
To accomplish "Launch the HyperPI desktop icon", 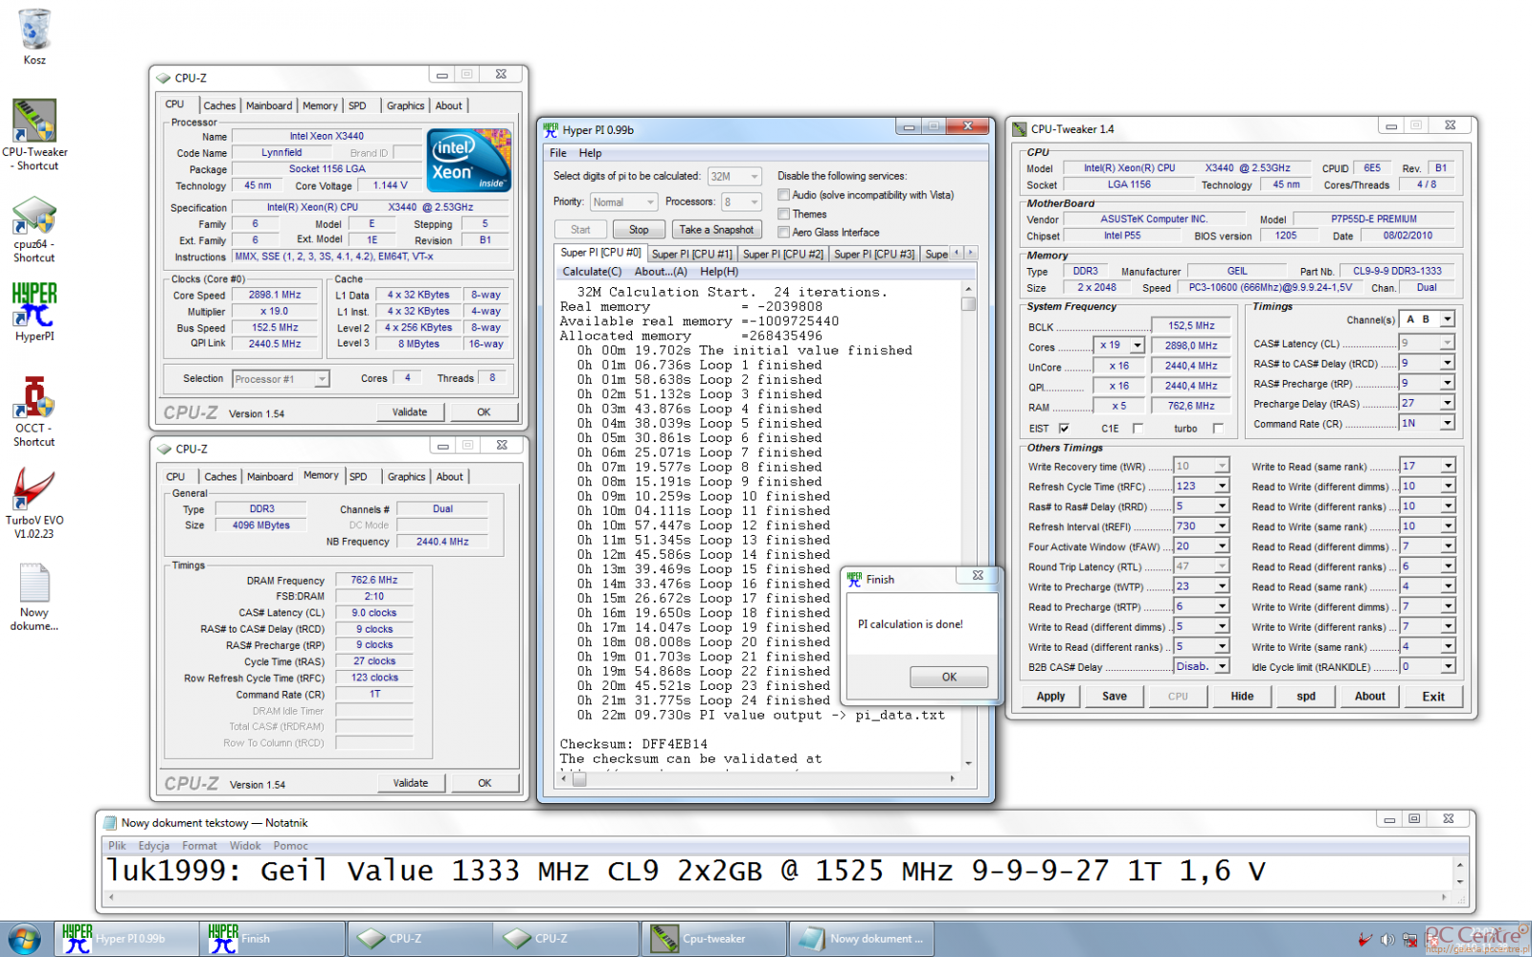I will tap(34, 306).
